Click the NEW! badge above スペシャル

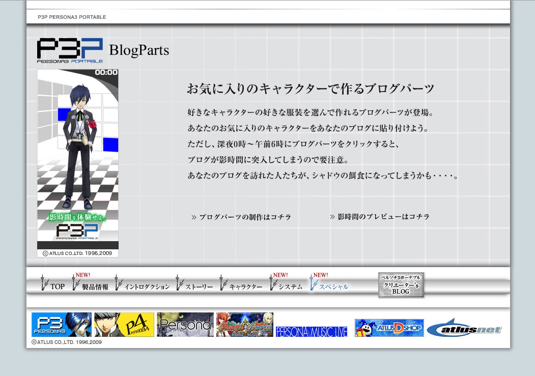[x=321, y=275]
